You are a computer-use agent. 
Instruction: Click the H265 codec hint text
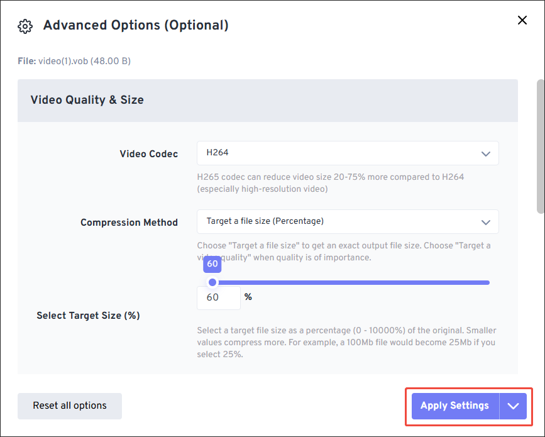(330, 183)
